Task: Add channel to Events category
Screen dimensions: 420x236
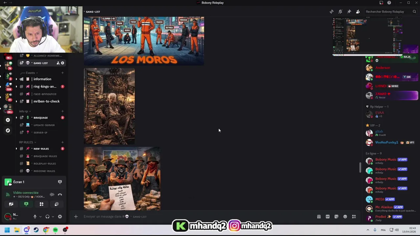Action: click(62, 73)
